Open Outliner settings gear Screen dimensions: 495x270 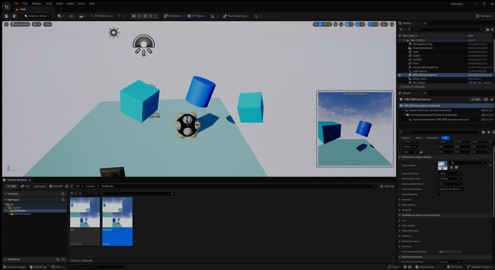(492, 29)
